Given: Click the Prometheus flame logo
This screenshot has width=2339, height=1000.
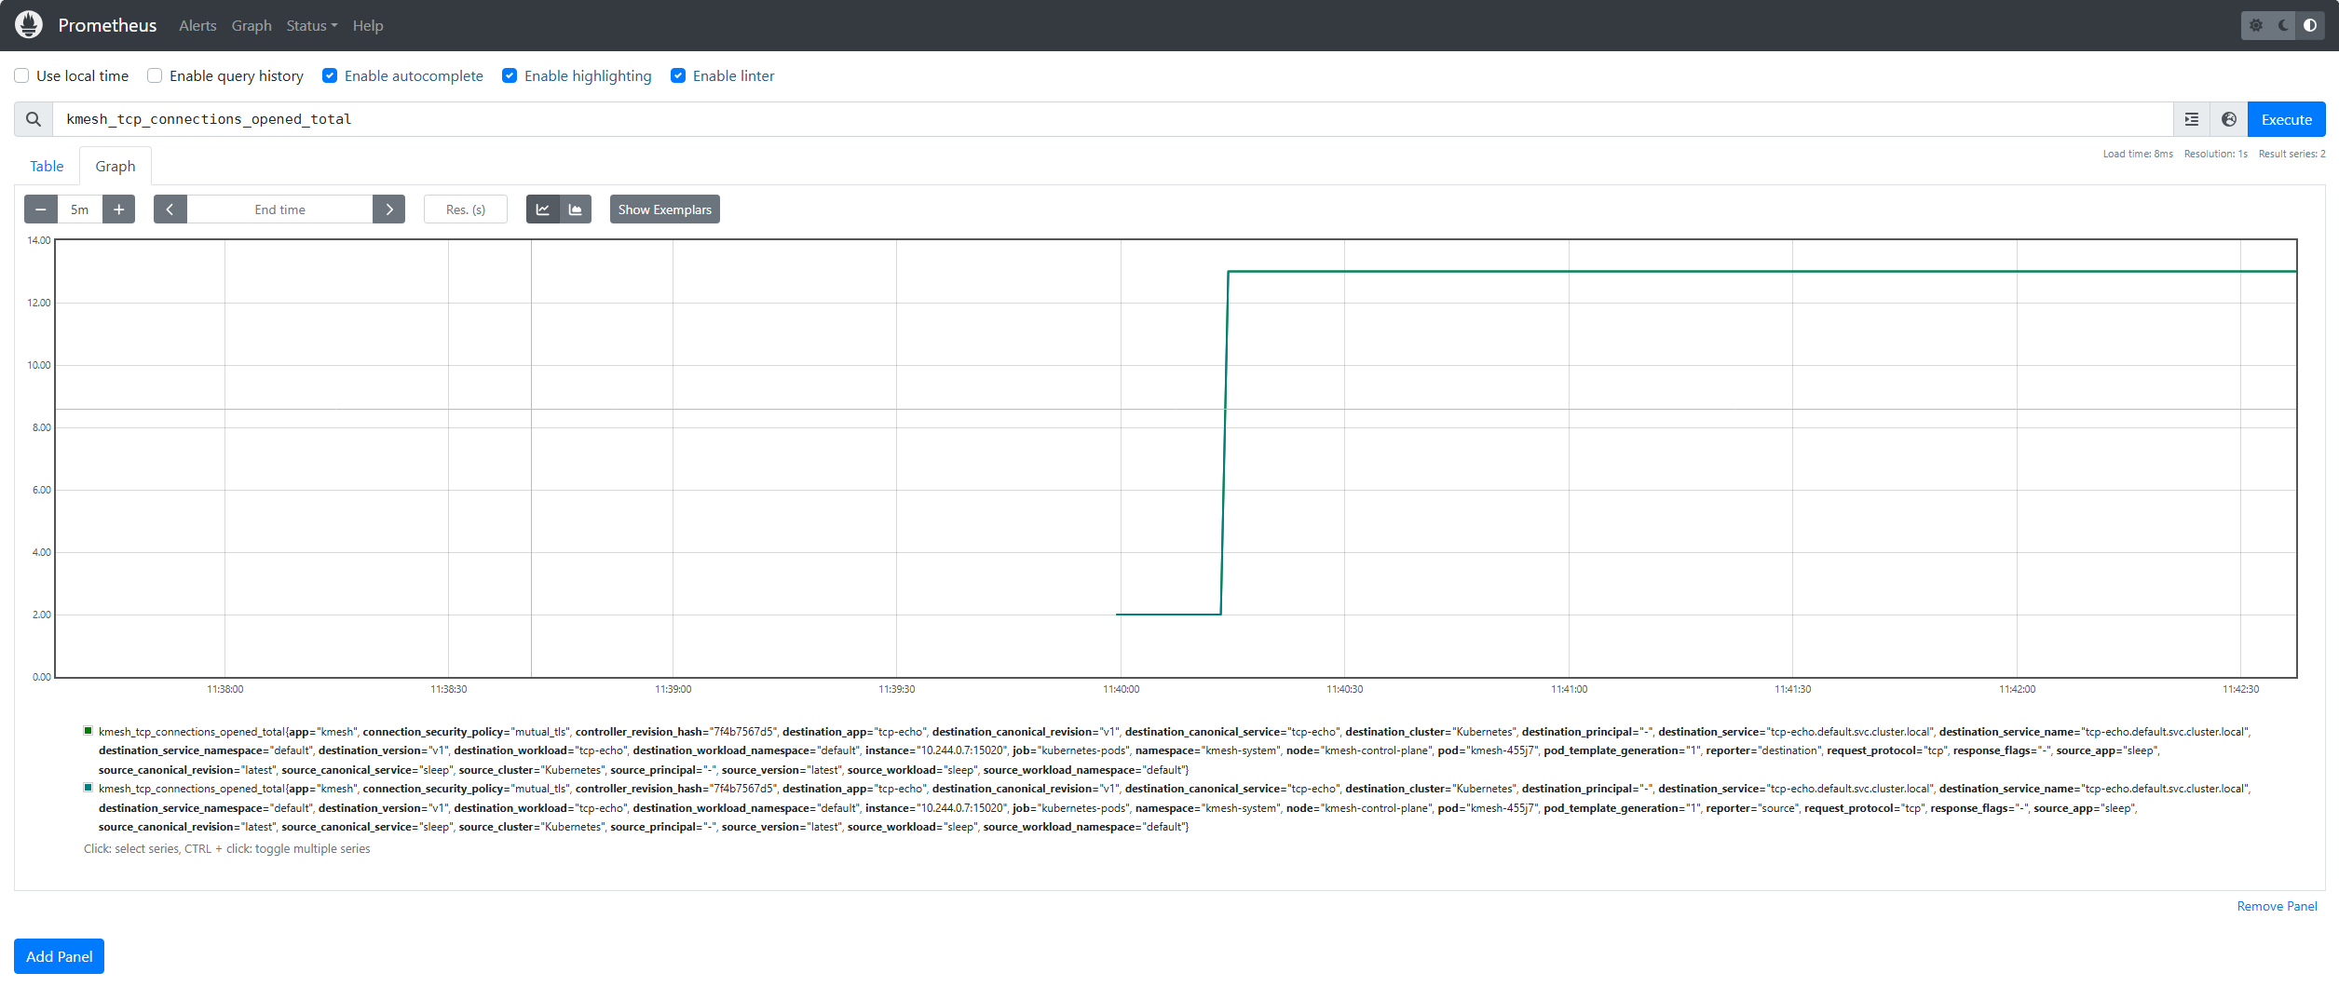Looking at the screenshot, I should pyautogui.click(x=29, y=25).
